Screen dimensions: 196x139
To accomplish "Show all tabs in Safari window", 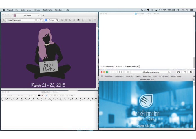I will pyautogui.click(x=185, y=72).
